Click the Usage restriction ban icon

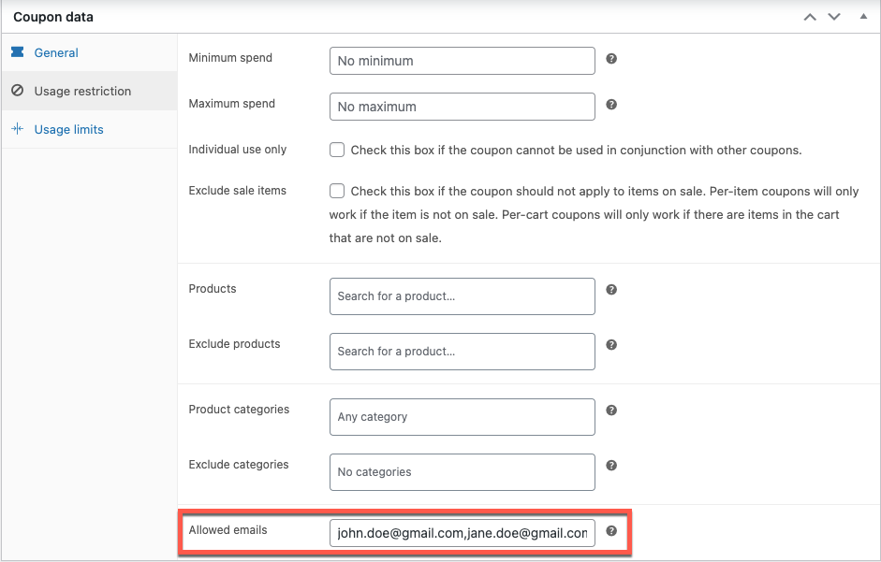[18, 91]
